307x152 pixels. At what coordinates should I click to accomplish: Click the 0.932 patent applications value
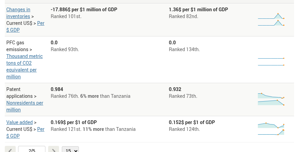(x=175, y=89)
